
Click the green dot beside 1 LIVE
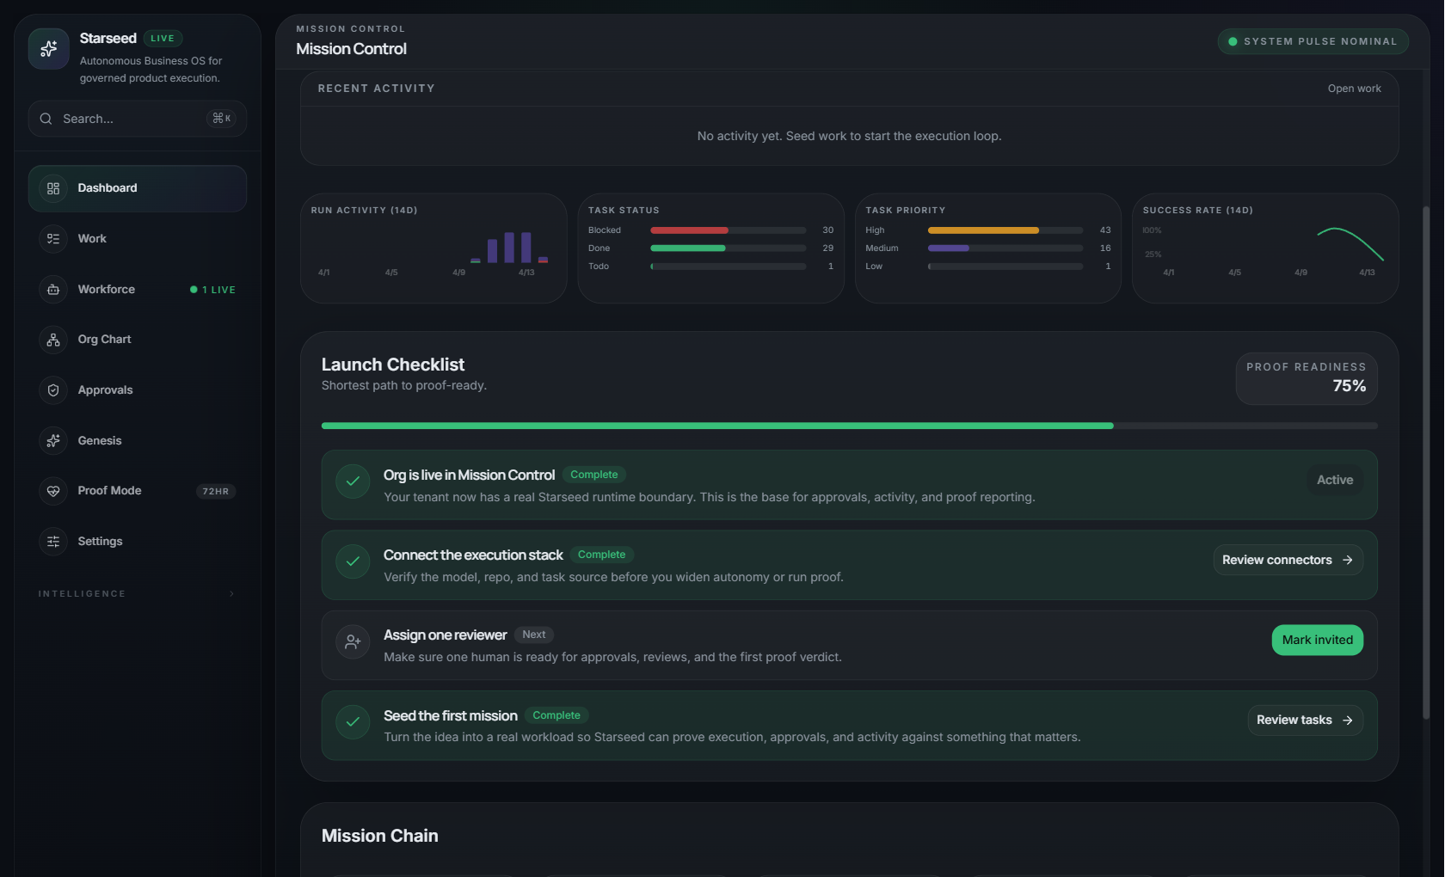[194, 290]
